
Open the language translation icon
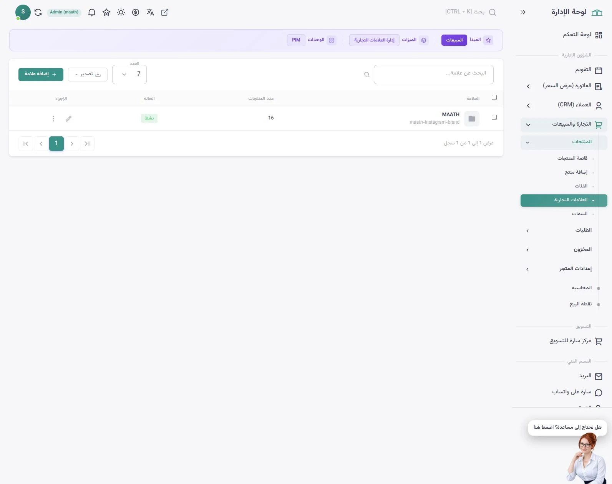click(150, 12)
